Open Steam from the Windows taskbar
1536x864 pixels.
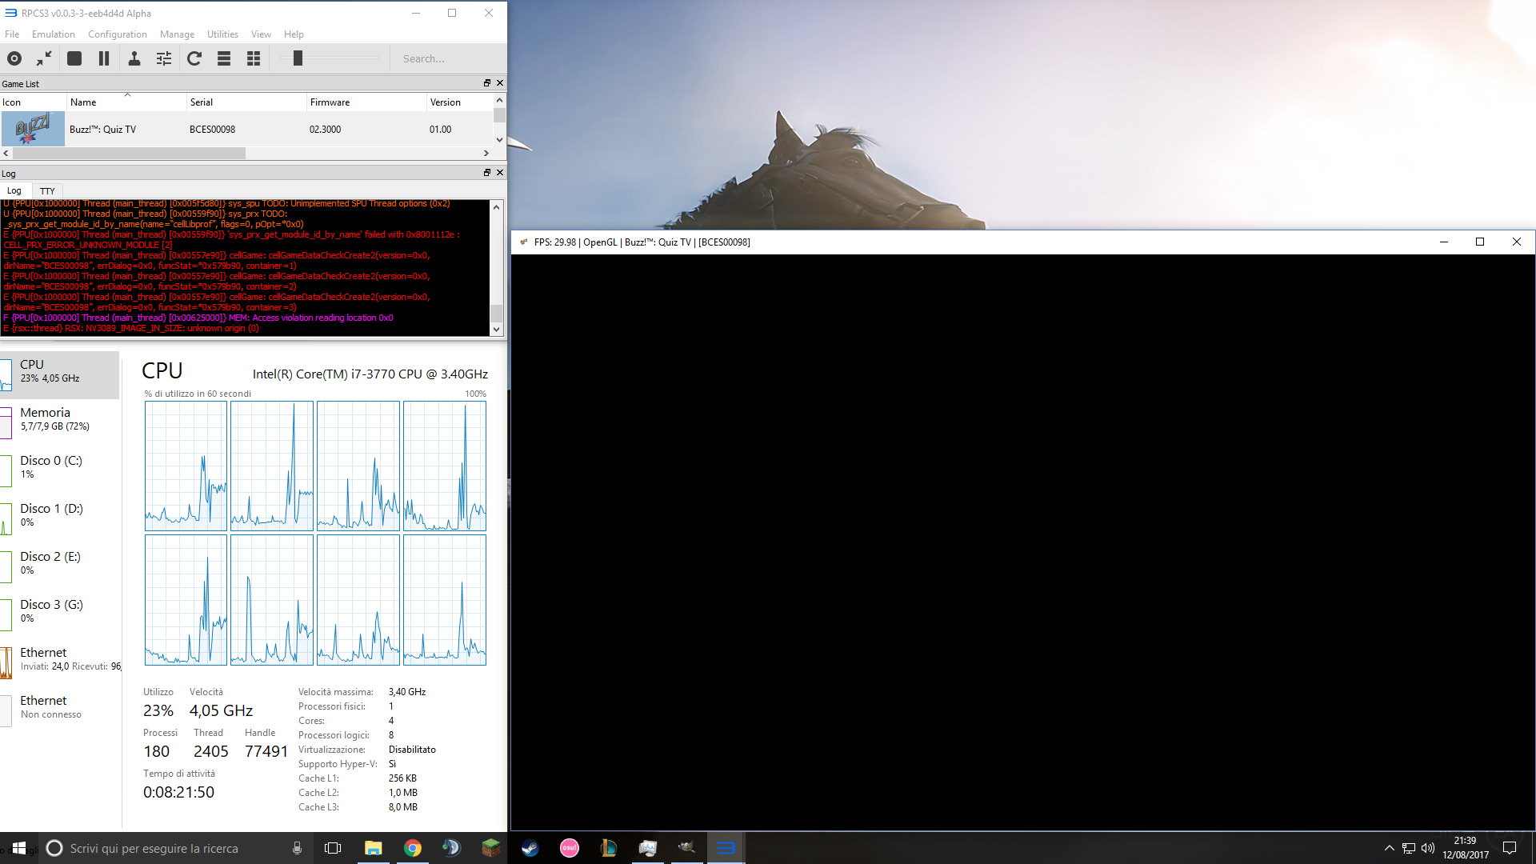coord(530,848)
